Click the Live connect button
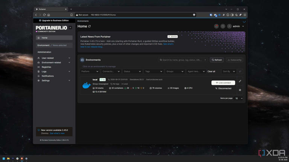289x162 pixels. click(x=223, y=83)
